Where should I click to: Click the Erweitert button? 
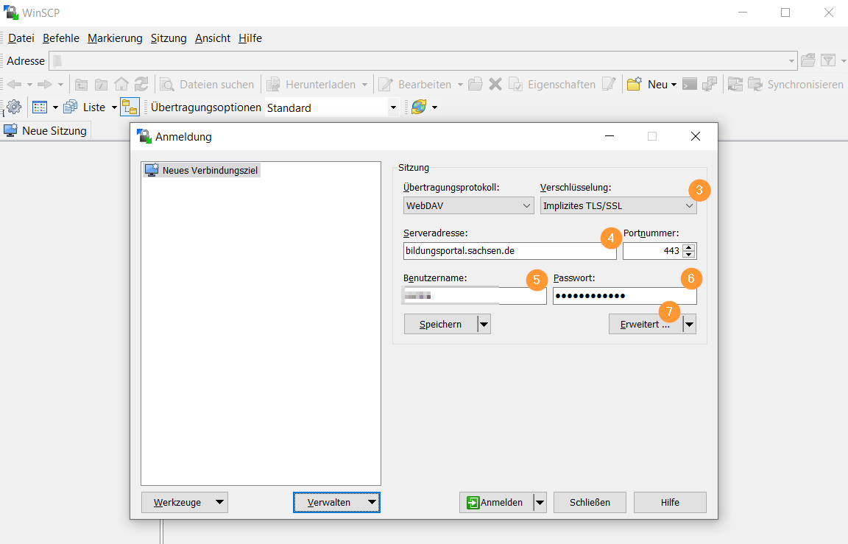click(x=644, y=324)
